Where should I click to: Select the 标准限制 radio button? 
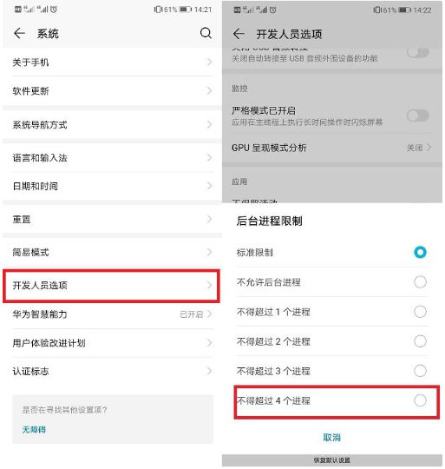click(420, 252)
